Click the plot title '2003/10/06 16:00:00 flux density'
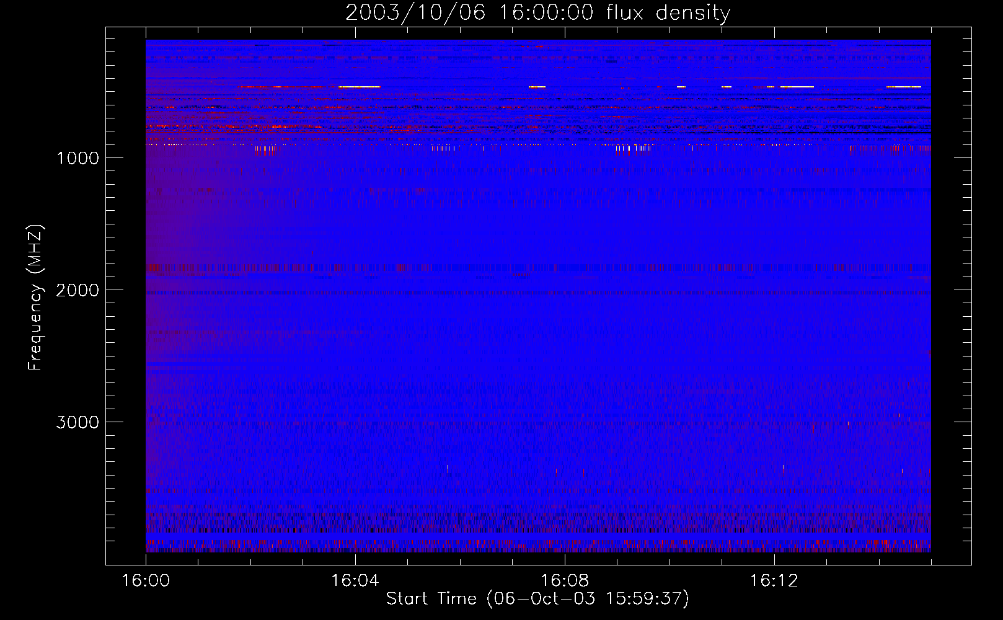 (537, 13)
